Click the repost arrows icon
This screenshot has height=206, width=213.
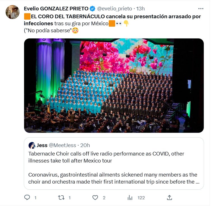pos(61,198)
